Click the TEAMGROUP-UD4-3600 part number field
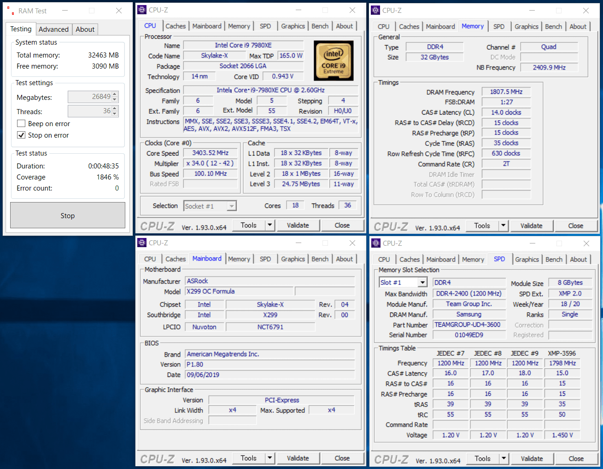Image resolution: width=603 pixels, height=469 pixels. (468, 324)
